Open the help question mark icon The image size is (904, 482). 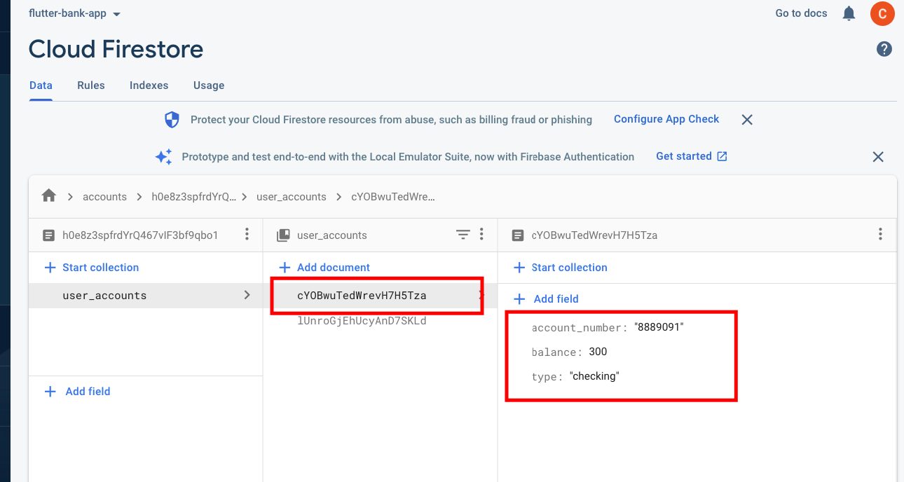tap(884, 49)
